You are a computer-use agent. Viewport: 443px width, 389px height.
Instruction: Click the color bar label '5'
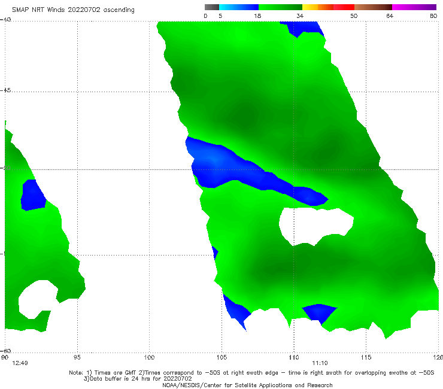point(220,16)
